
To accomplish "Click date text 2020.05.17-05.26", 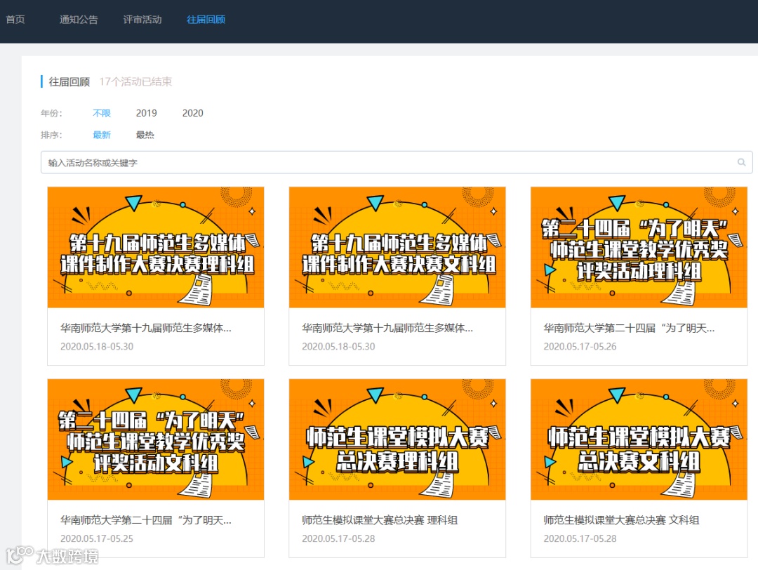I will (x=580, y=347).
